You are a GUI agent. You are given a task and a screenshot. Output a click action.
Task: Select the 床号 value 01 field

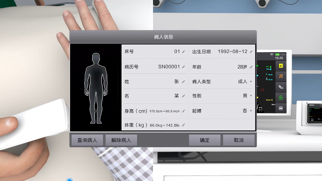(x=177, y=51)
